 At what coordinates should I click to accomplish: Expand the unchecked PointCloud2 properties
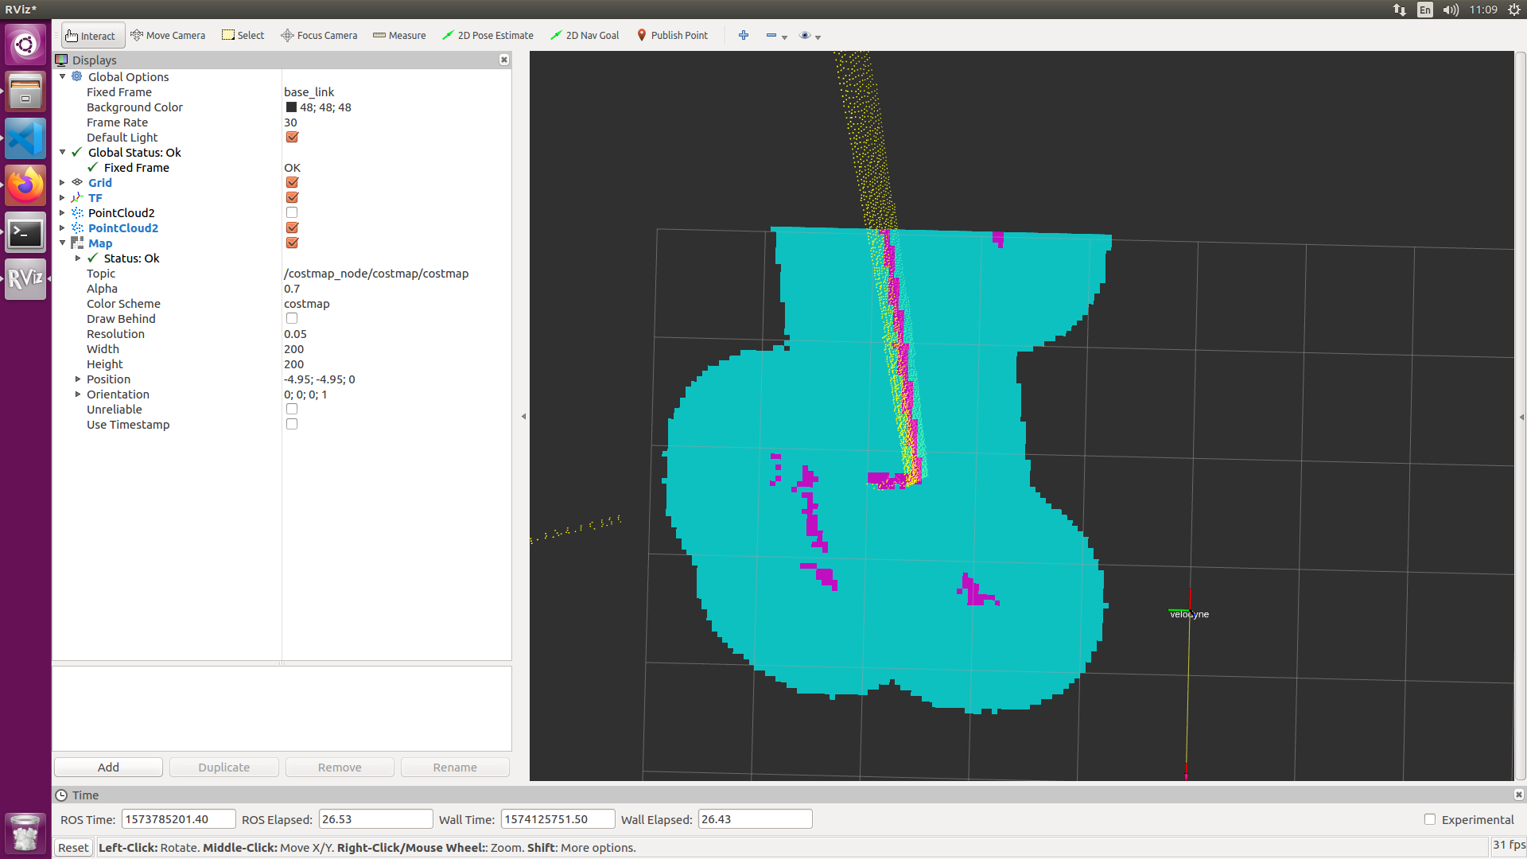click(63, 212)
